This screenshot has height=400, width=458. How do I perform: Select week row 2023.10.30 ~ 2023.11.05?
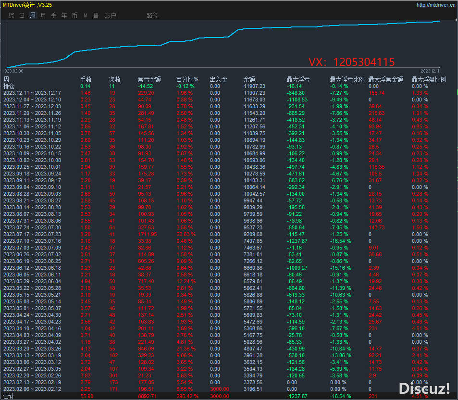[x=32, y=133]
